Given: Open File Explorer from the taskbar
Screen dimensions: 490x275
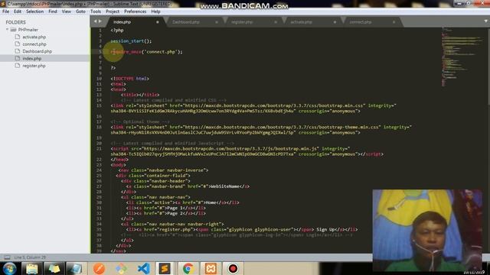Looking at the screenshot, I should click(31, 268).
